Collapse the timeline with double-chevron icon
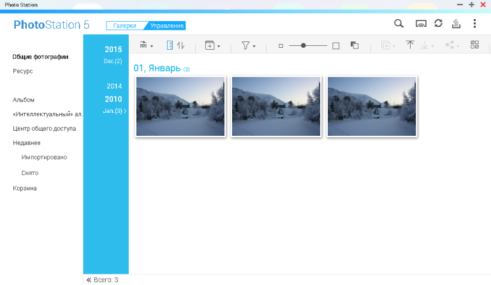This screenshot has height=285, width=491. (x=89, y=280)
